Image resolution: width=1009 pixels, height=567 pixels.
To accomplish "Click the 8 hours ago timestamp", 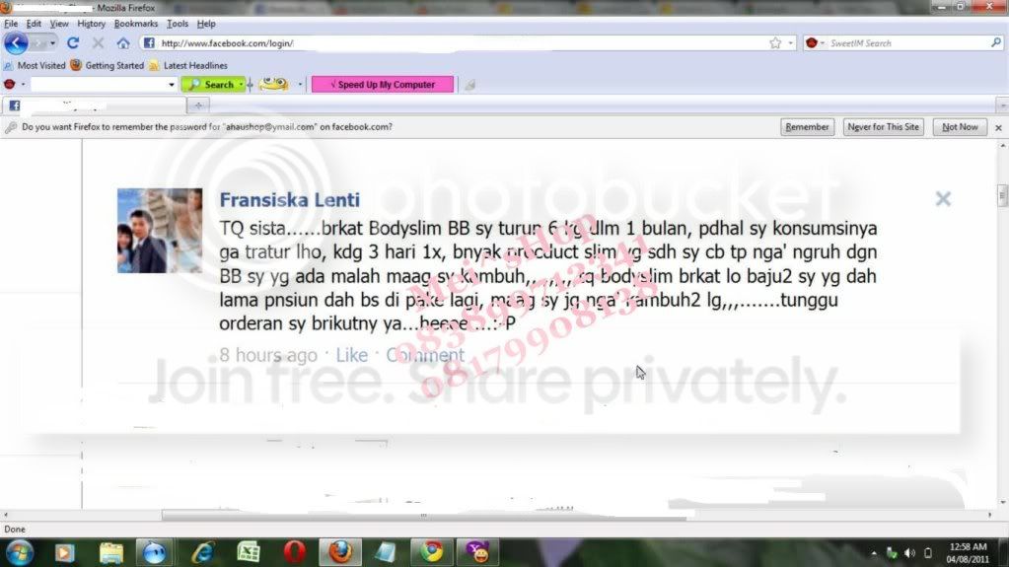I will point(267,355).
